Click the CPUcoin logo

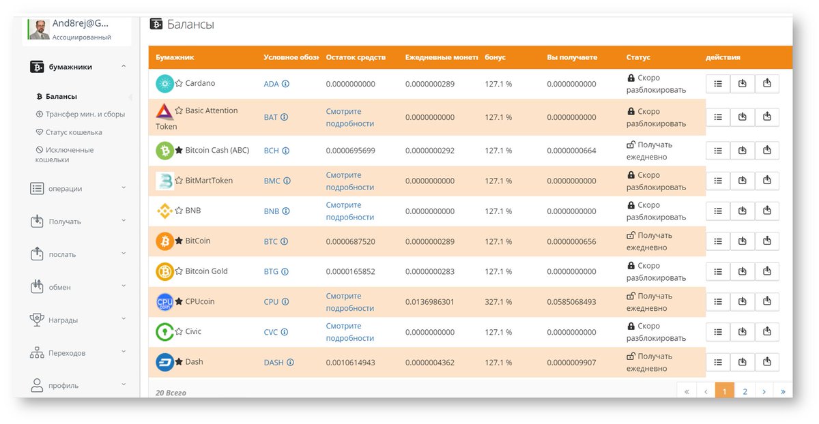[x=164, y=302]
